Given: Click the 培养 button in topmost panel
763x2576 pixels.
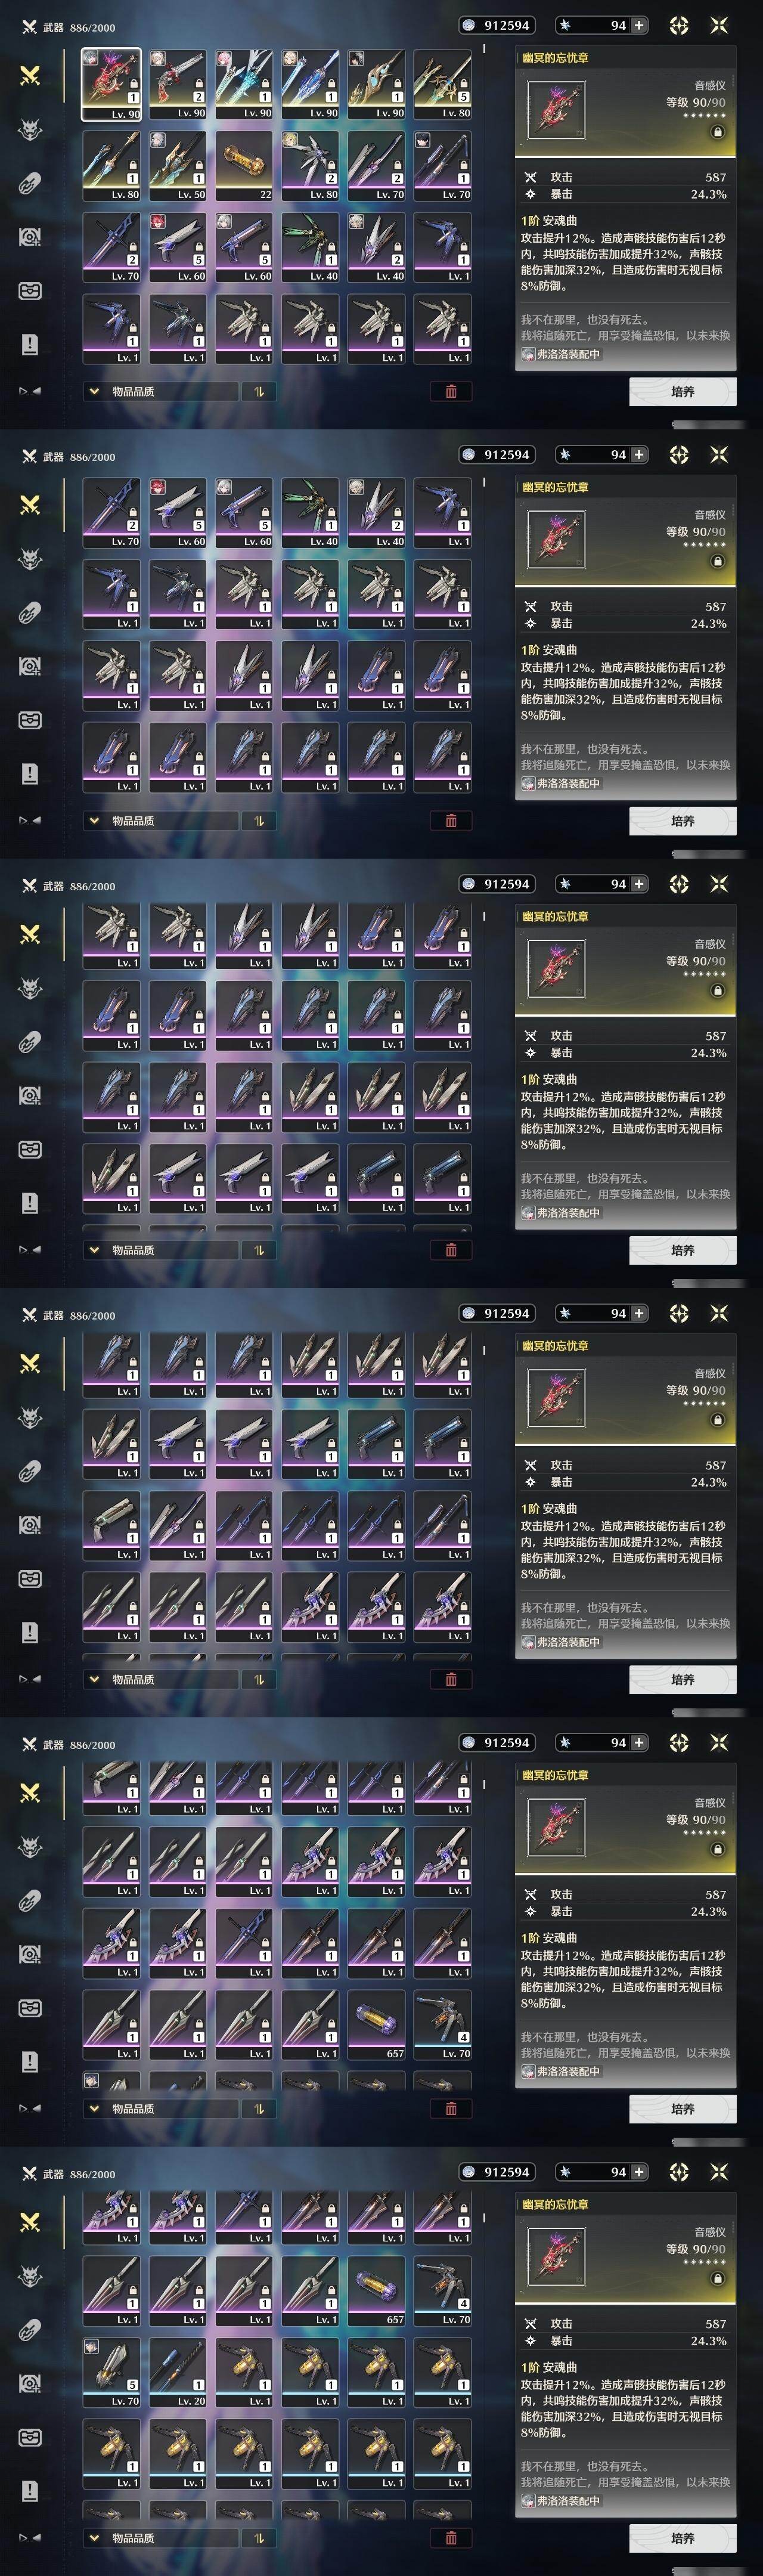Looking at the screenshot, I should pos(683,391).
